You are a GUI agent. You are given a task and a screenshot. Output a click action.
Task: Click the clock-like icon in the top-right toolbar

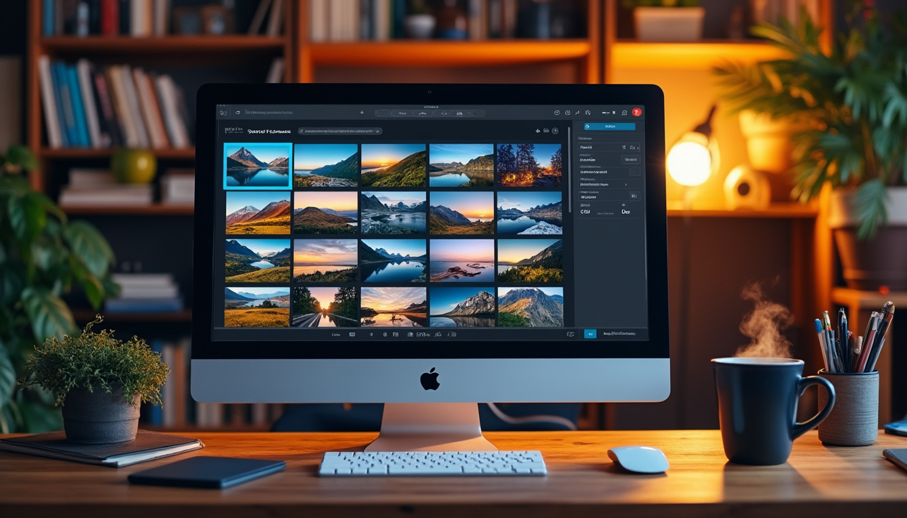557,113
